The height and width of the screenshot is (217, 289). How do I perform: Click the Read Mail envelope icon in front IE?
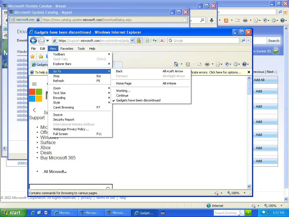tap(199, 64)
